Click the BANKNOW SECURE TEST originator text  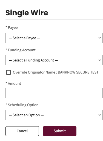[78, 72]
